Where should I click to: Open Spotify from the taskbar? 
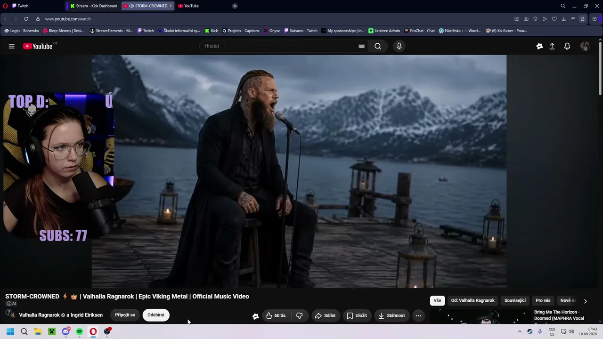(x=79, y=331)
